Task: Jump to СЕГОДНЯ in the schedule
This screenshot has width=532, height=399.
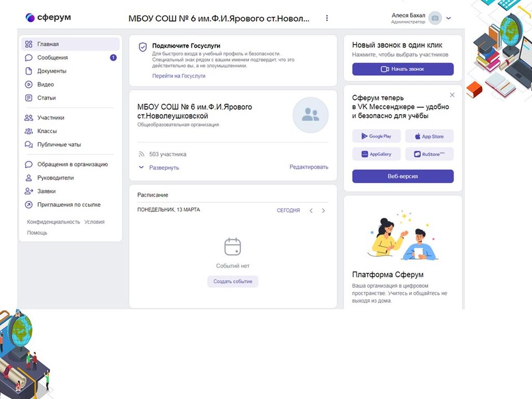Action: [x=288, y=210]
